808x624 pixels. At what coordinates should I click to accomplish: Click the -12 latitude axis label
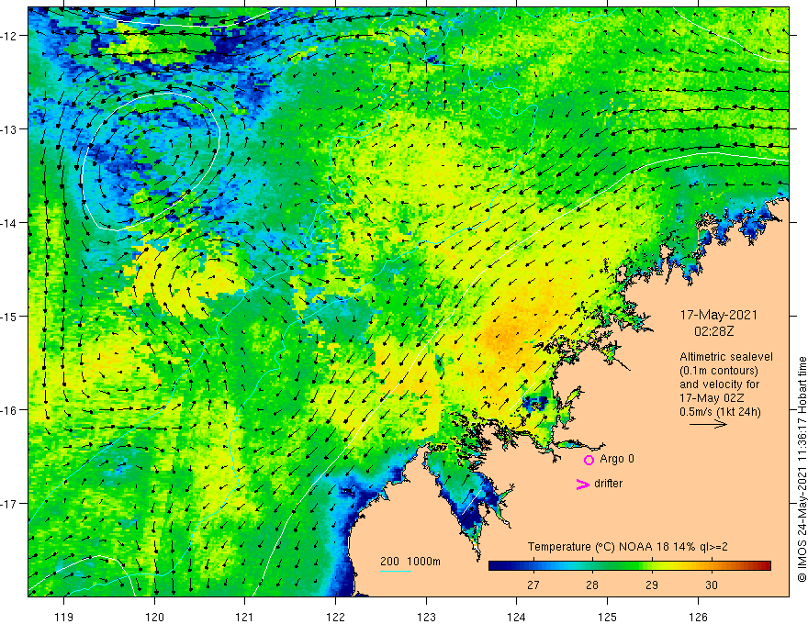(9, 36)
